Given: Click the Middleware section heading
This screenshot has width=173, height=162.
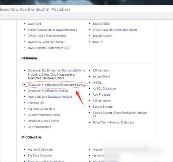Looking at the screenshot, I should pos(31,137).
